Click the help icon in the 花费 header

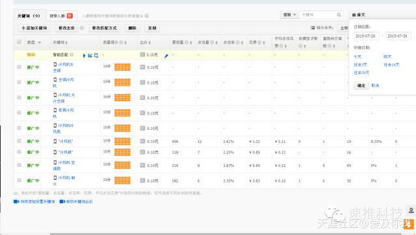click(259, 42)
